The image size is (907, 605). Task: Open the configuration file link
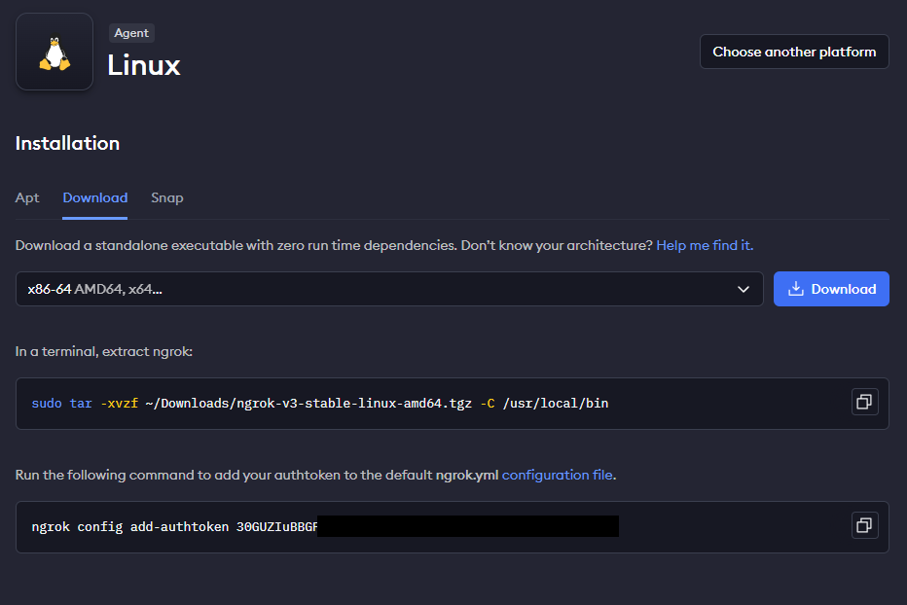(558, 475)
